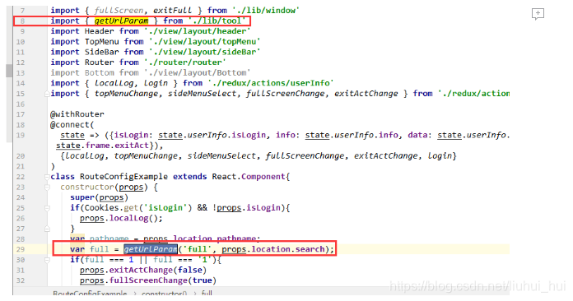Click the add-comment speech bubble icon
The width and height of the screenshot is (573, 301).
click(538, 14)
